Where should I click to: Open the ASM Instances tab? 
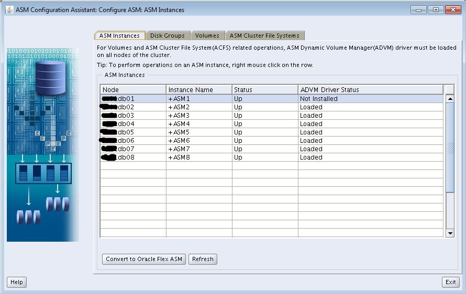coord(120,36)
